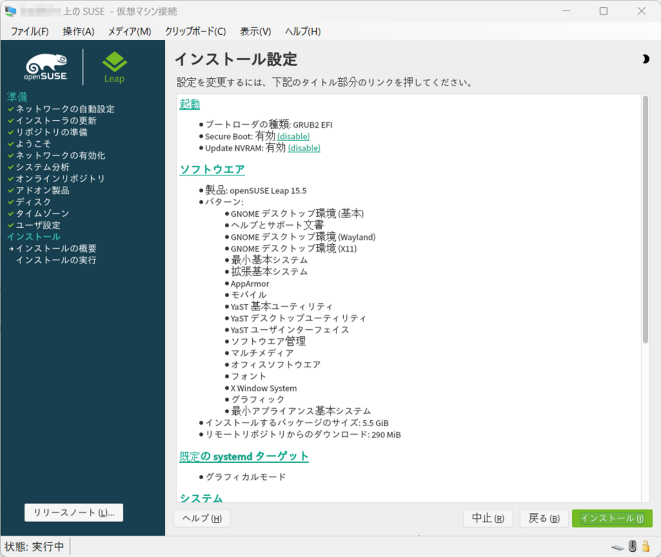Select ディスク in sidebar
This screenshot has height=557, width=661.
point(33,202)
